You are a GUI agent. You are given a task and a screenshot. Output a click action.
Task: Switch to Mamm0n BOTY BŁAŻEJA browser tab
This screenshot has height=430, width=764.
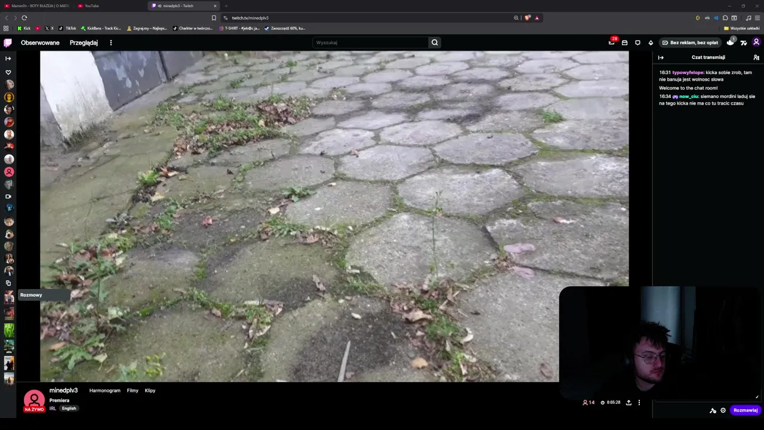pyautogui.click(x=37, y=6)
